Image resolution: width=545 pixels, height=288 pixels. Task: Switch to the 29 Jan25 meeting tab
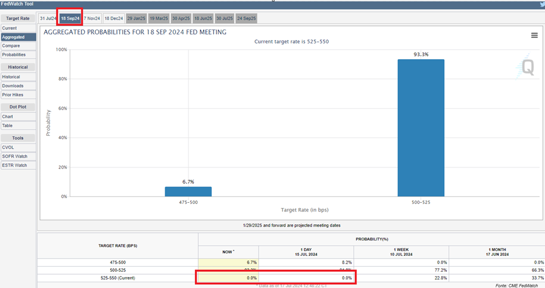(x=136, y=19)
